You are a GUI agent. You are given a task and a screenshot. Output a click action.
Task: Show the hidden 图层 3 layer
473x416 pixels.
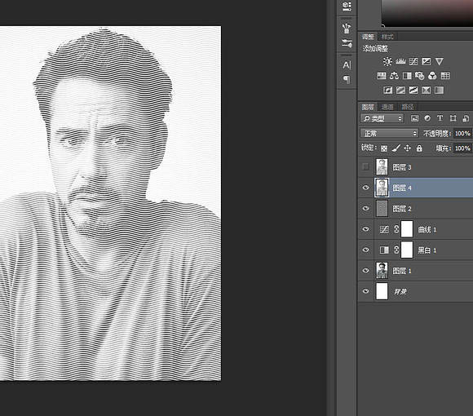(x=365, y=167)
